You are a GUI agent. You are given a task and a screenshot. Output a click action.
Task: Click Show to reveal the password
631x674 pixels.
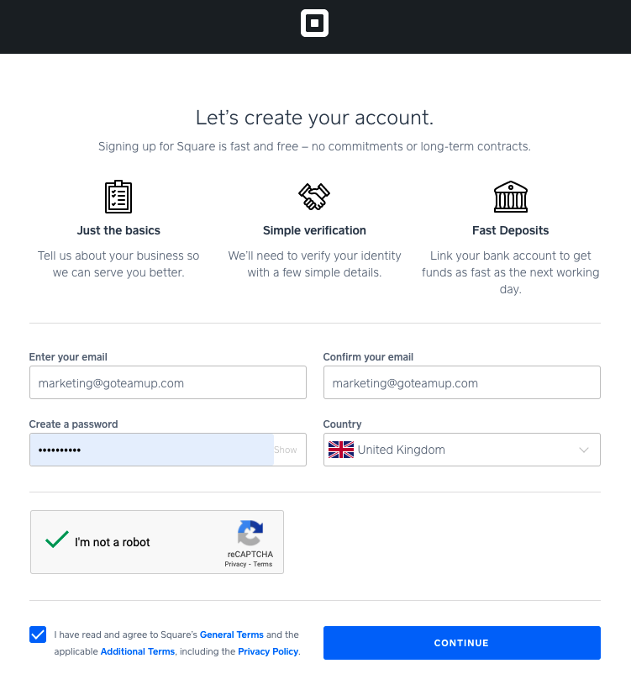pyautogui.click(x=286, y=450)
